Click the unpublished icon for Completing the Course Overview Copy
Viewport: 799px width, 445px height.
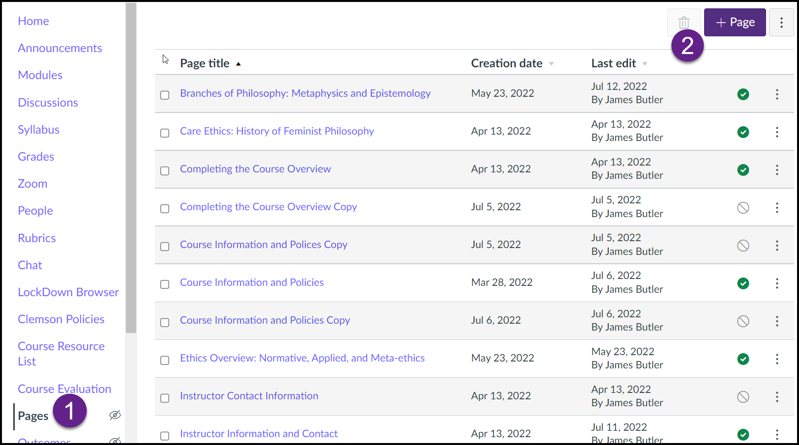click(743, 207)
